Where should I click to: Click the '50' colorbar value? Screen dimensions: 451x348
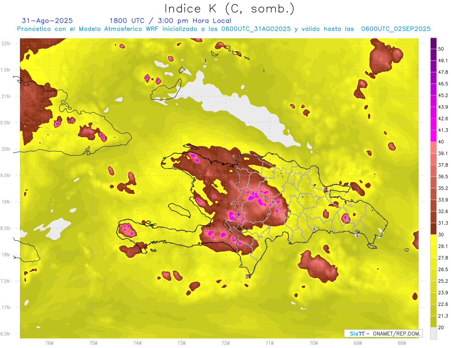tap(441, 49)
